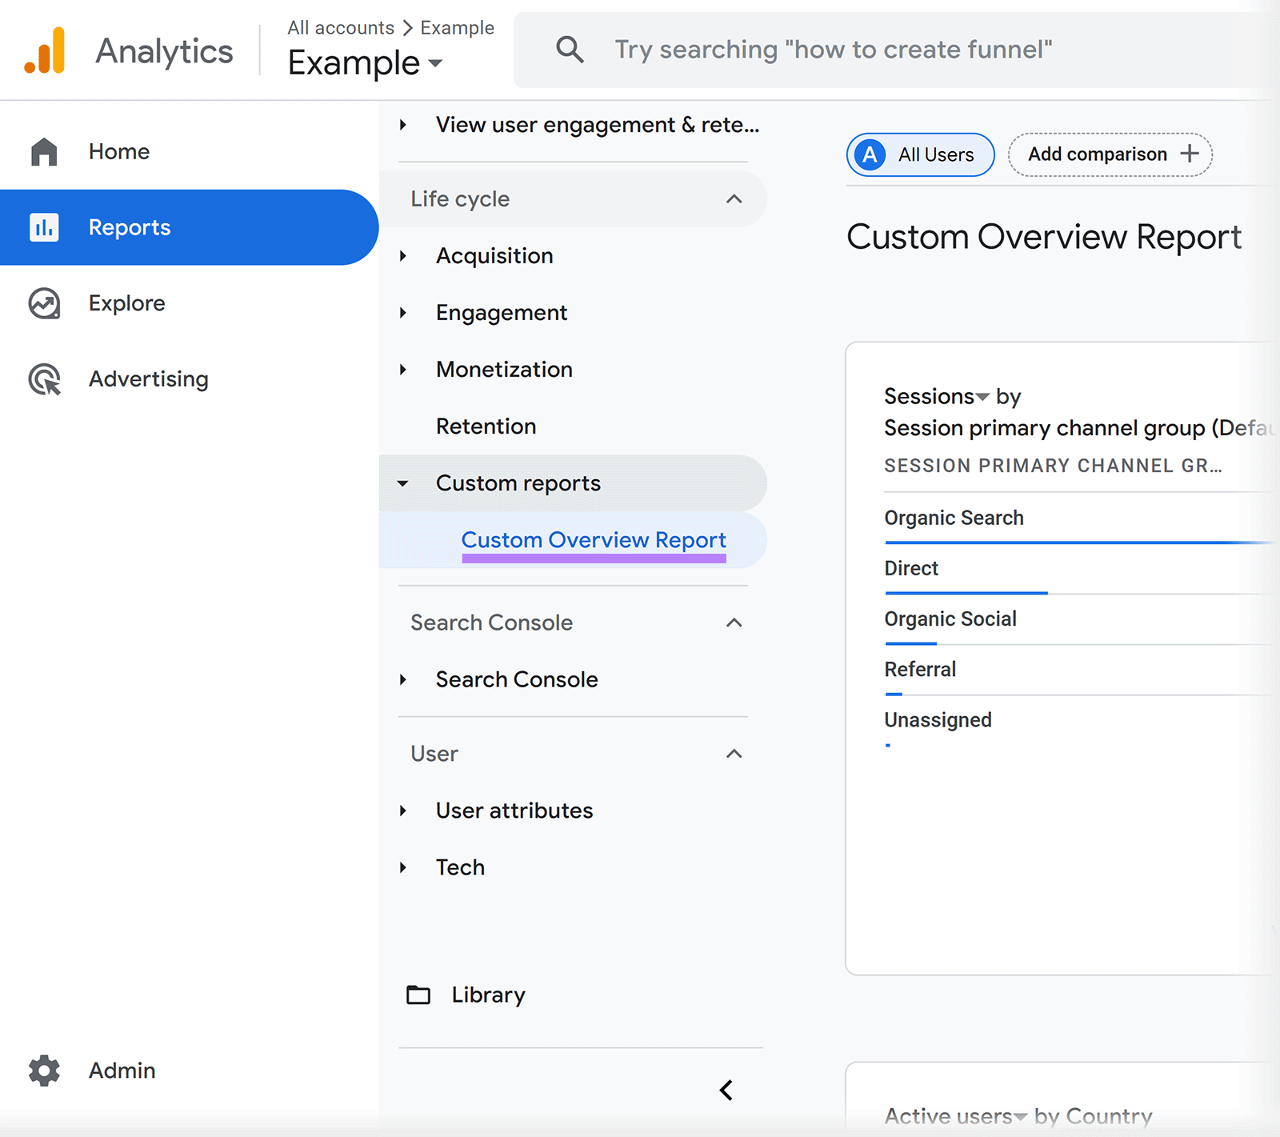
Task: Select the Home icon in the sidebar
Action: click(44, 151)
